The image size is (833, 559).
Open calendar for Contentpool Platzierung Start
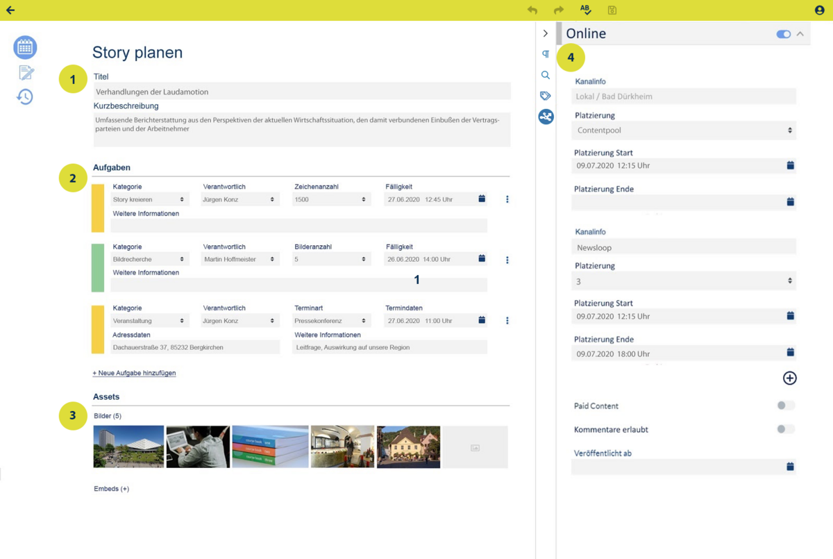click(790, 165)
